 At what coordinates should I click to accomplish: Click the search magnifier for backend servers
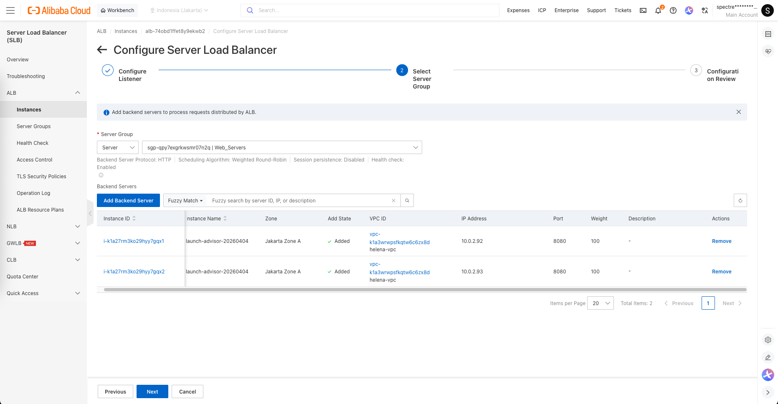tap(407, 201)
